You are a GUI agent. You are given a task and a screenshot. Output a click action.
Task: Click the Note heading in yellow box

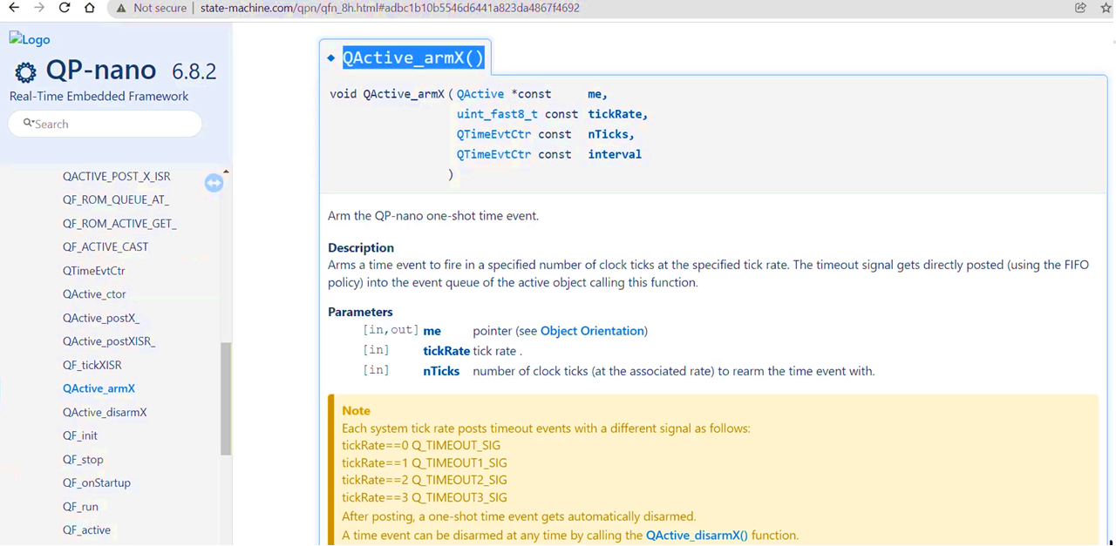[356, 411]
